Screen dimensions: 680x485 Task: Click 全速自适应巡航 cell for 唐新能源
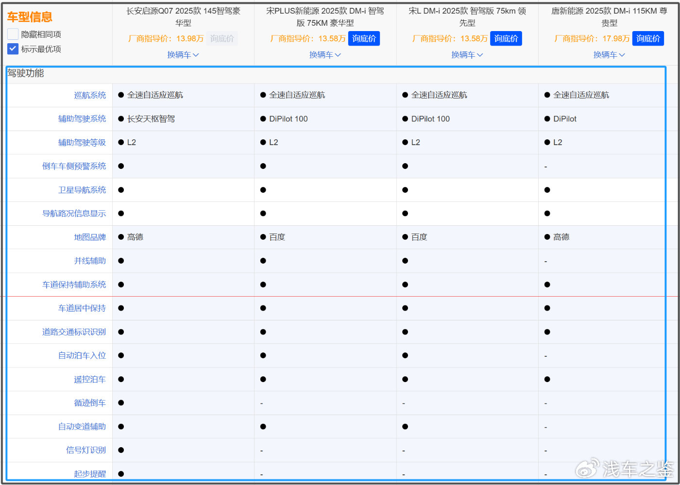pos(581,95)
